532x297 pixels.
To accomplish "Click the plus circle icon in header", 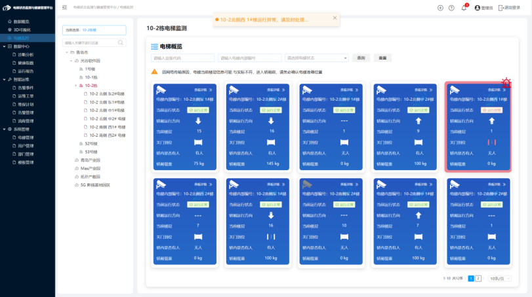I will (440, 8).
